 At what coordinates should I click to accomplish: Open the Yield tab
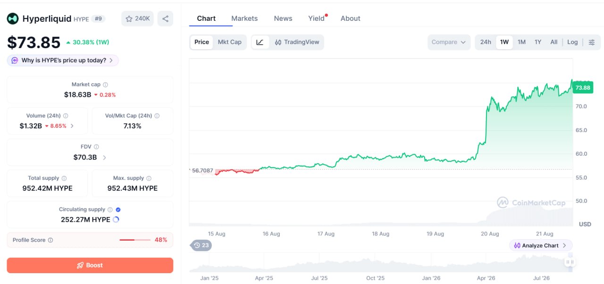[x=317, y=18]
